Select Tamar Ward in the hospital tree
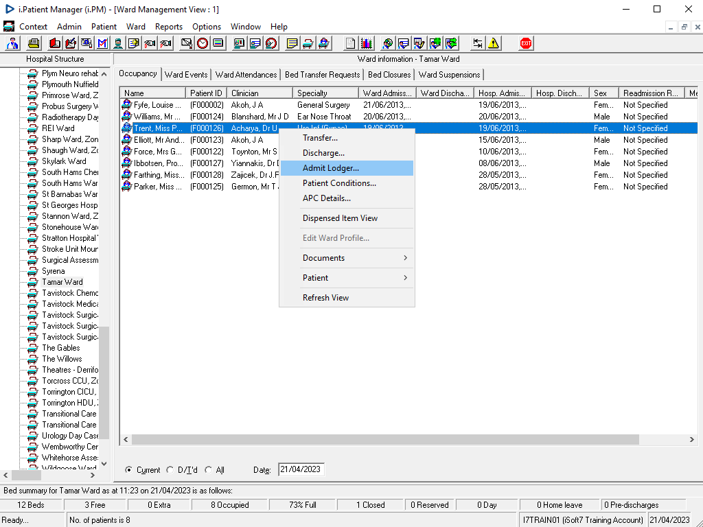Viewport: 703px width, 527px height. click(62, 282)
